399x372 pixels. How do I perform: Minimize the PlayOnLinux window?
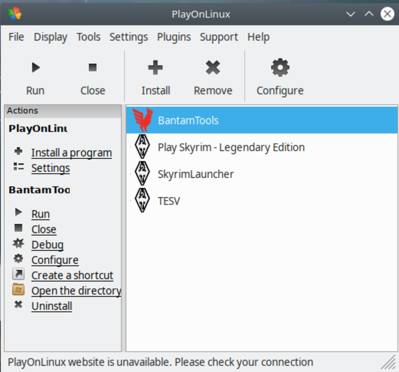coord(351,14)
